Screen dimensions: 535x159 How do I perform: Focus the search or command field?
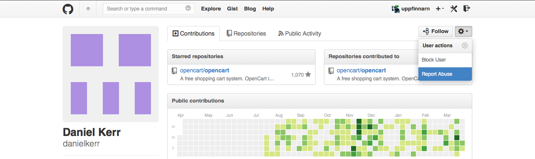[148, 9]
